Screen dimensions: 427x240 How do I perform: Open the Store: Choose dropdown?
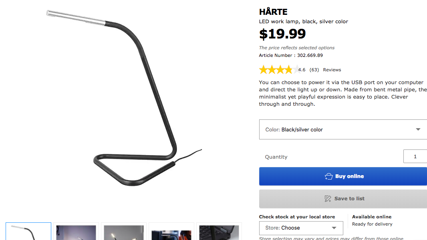click(301, 228)
